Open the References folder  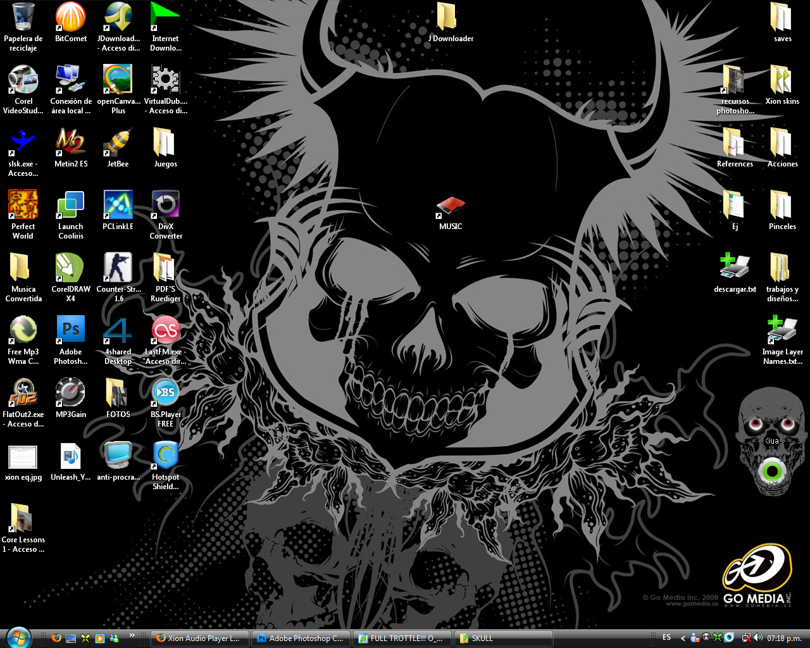[735, 142]
